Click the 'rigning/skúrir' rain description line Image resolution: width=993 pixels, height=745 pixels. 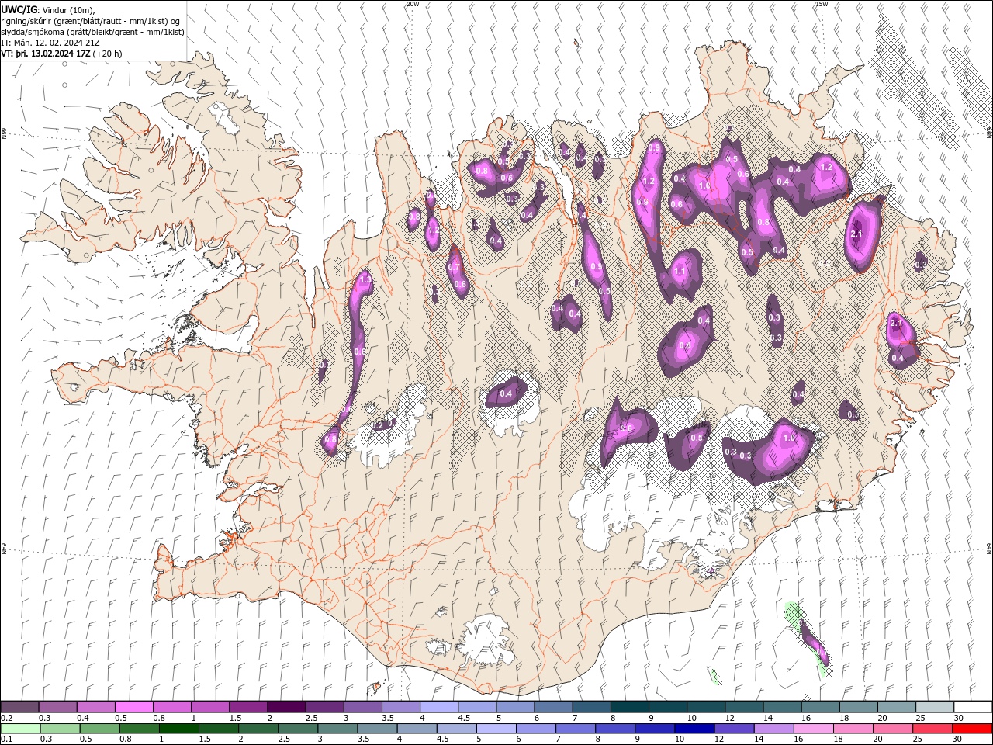pos(92,20)
